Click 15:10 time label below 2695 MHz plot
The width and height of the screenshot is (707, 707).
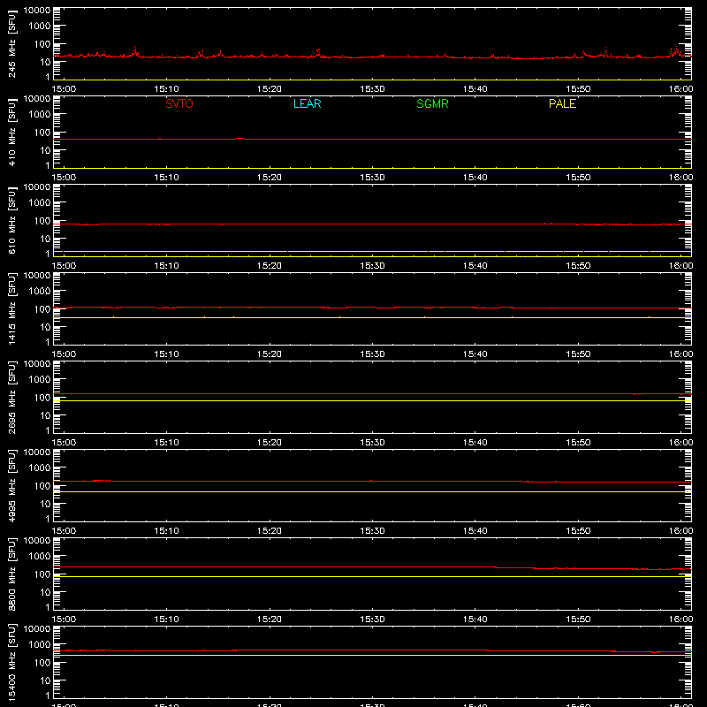click(x=167, y=443)
